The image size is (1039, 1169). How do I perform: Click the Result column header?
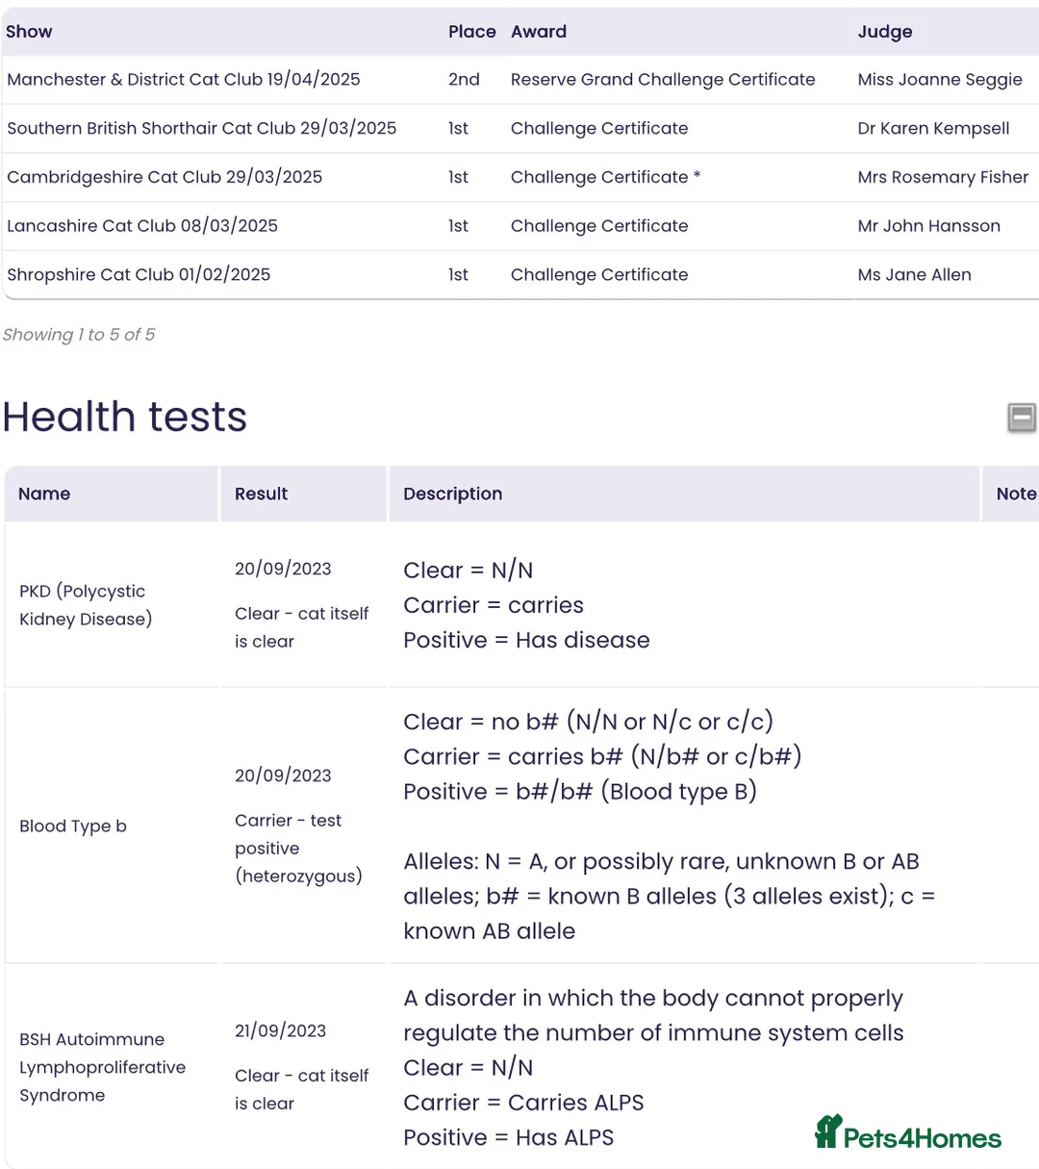(x=262, y=495)
